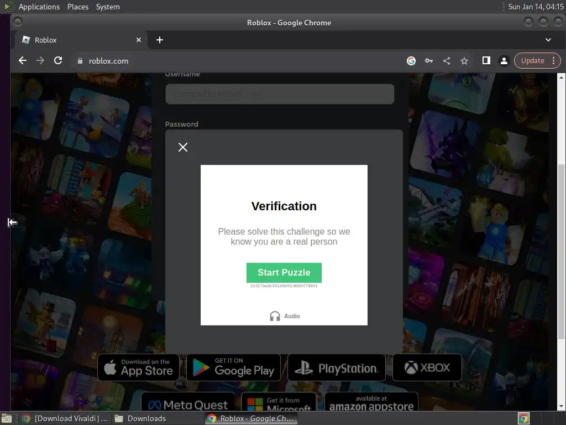Open the System menu
This screenshot has width=566, height=425.
click(108, 7)
